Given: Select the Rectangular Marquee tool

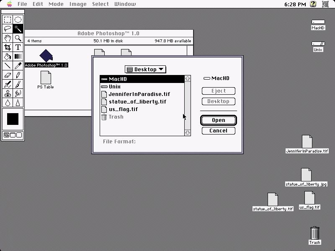Looking at the screenshot, I should point(8,20).
